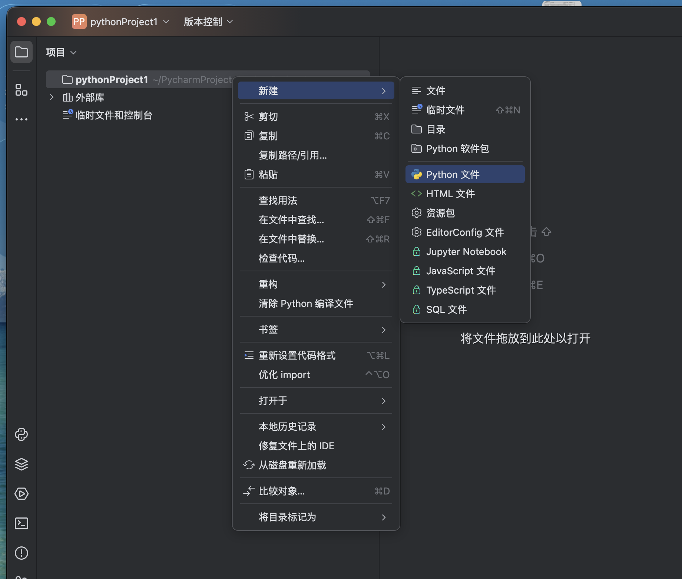This screenshot has height=579, width=682.
Task: Expand the 打开于 submenu arrow
Action: pos(384,401)
